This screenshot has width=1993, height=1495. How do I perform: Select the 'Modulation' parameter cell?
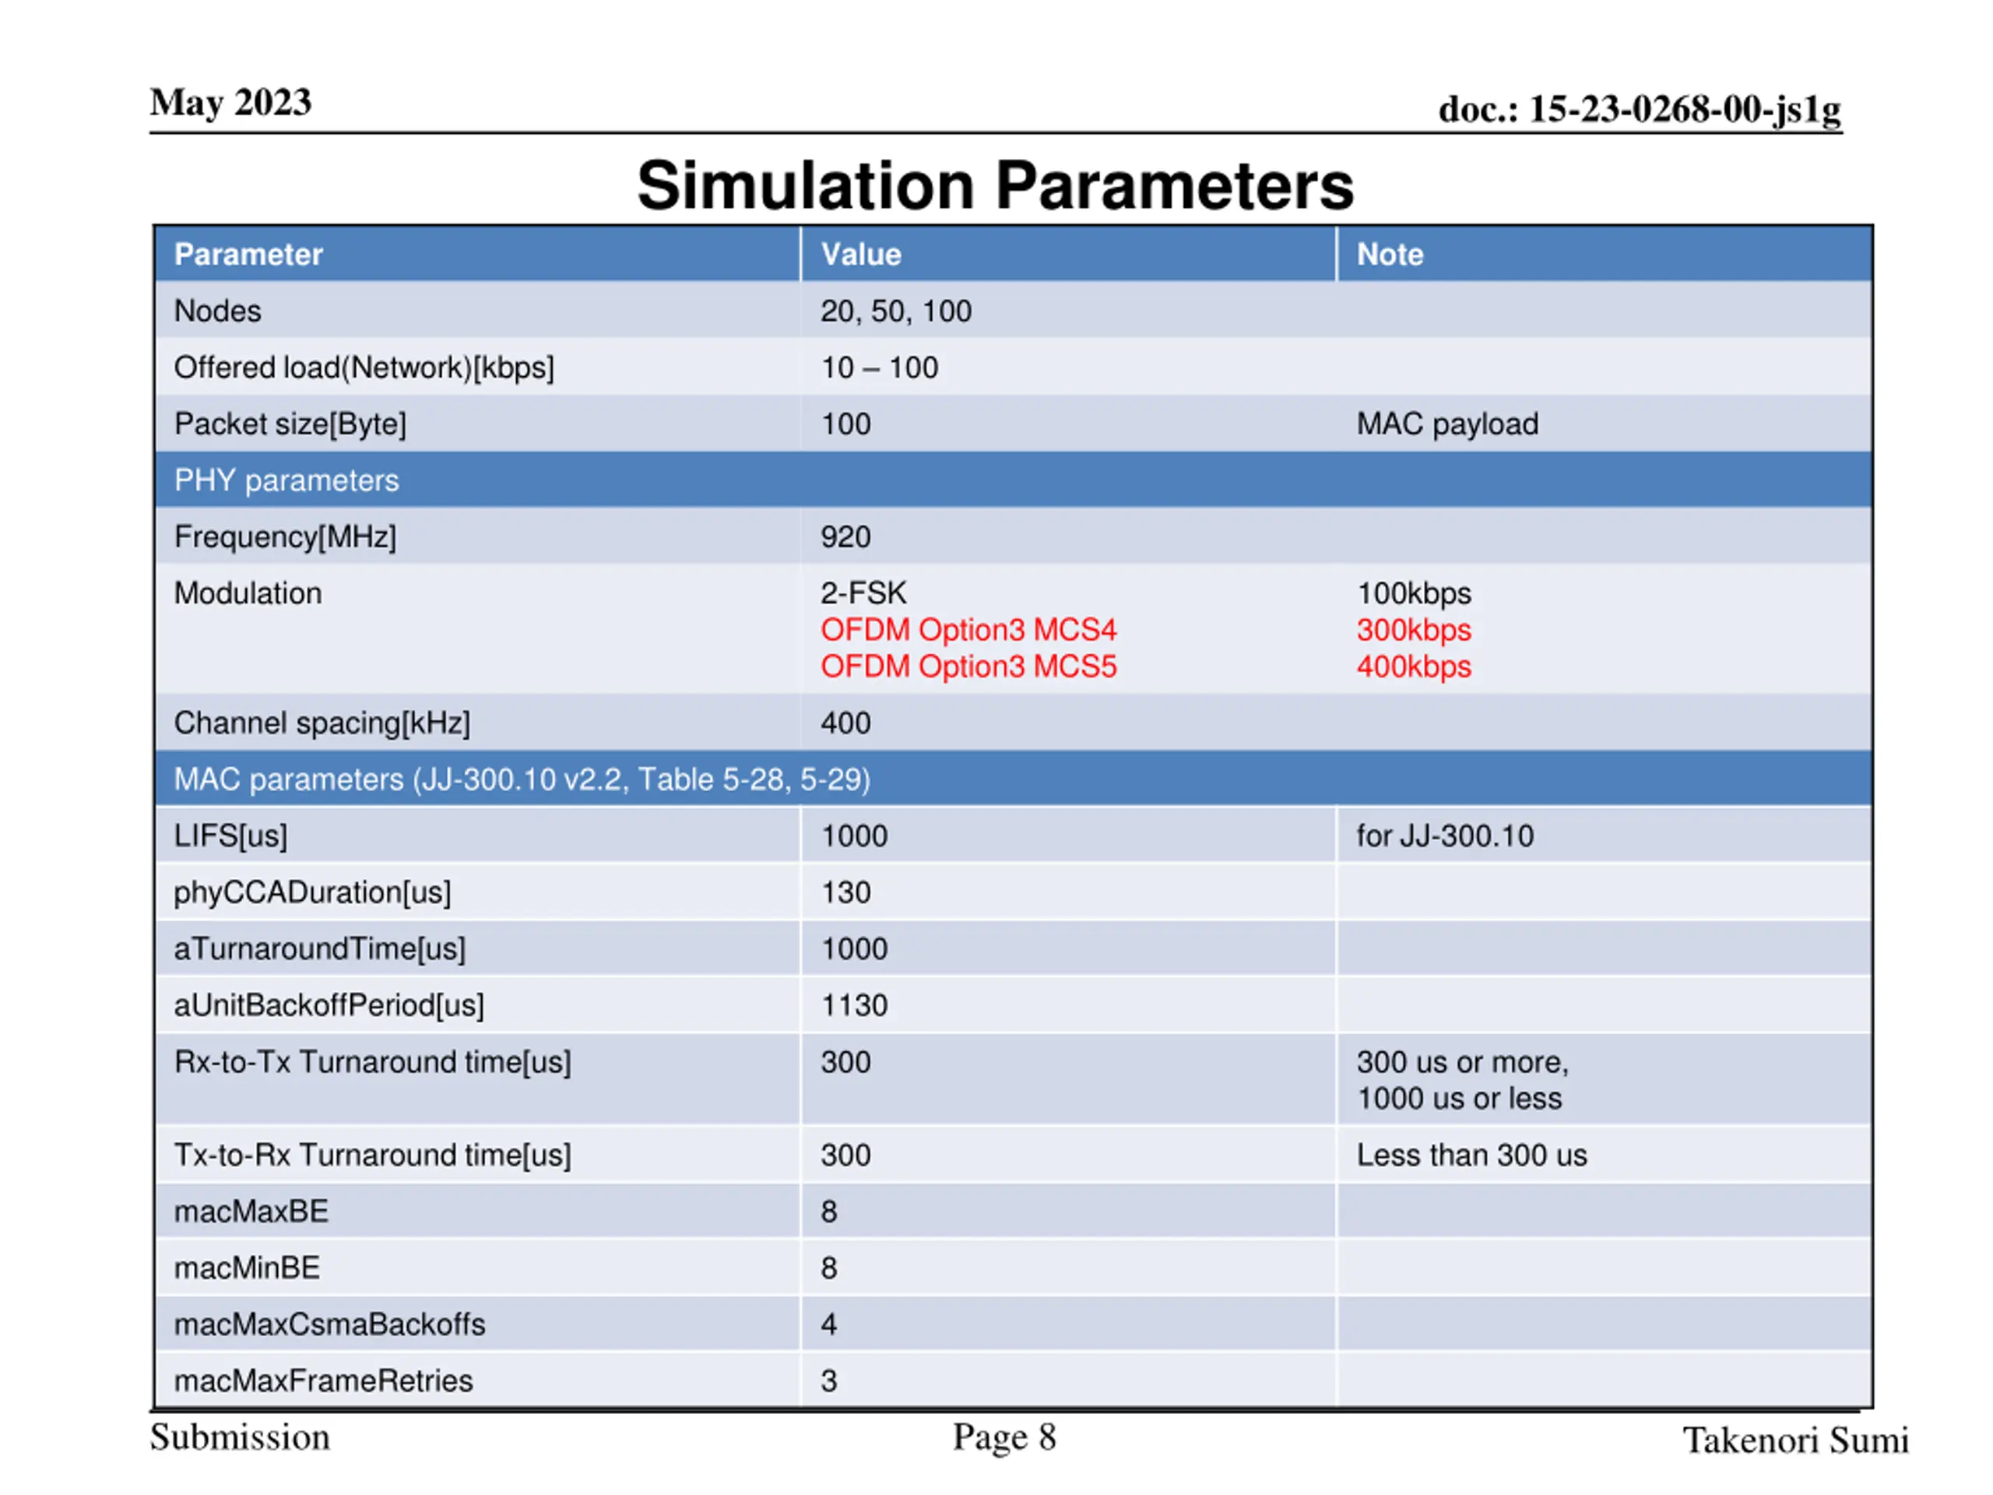(x=477, y=629)
